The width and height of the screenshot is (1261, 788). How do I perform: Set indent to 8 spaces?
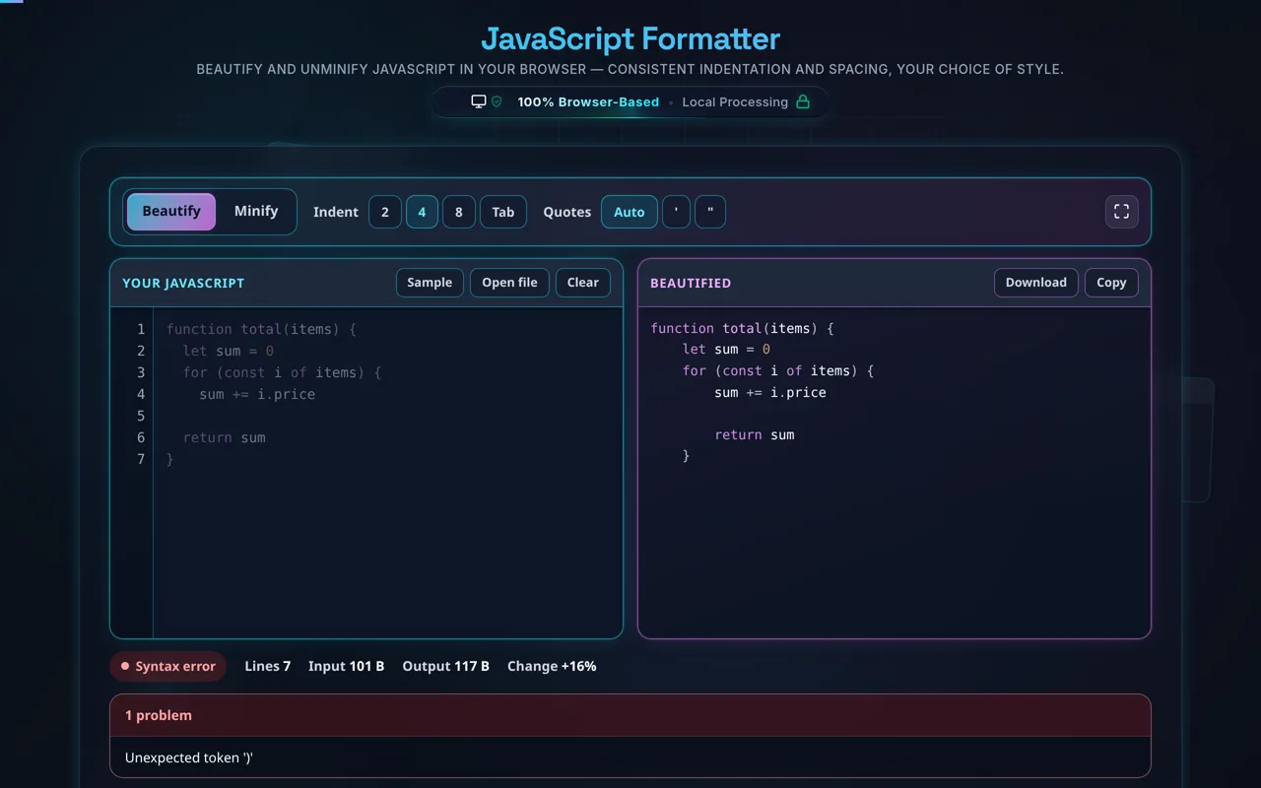(x=459, y=212)
